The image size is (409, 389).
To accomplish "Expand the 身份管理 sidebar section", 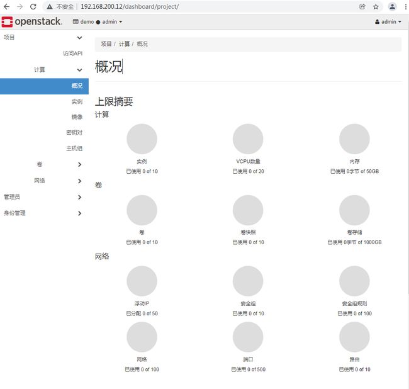I will tap(44, 213).
